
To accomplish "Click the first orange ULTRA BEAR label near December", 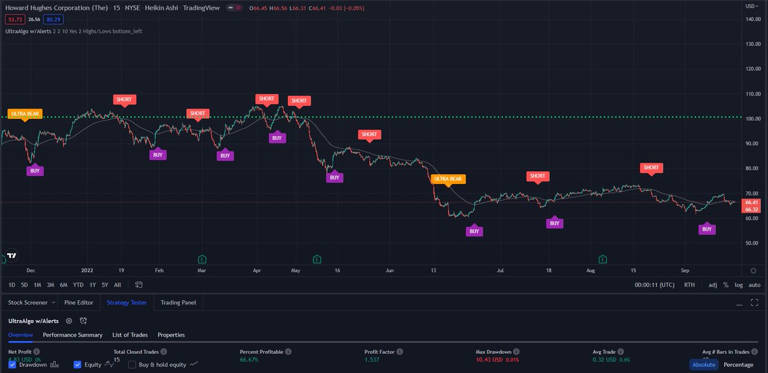I will pyautogui.click(x=25, y=114).
